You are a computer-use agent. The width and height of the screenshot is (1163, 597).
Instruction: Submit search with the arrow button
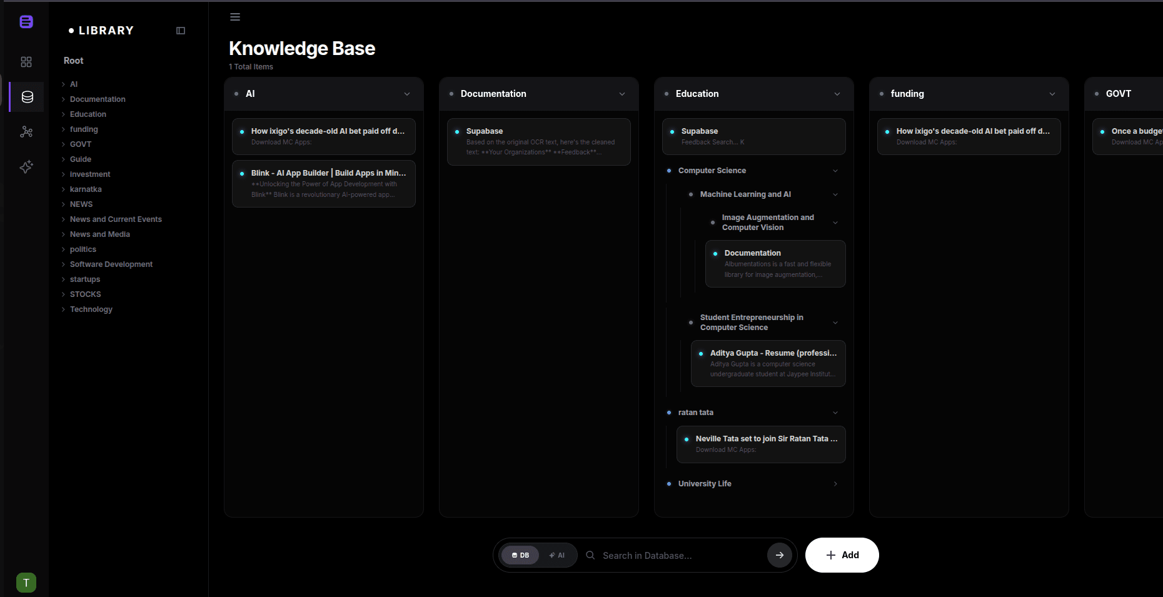[779, 555]
